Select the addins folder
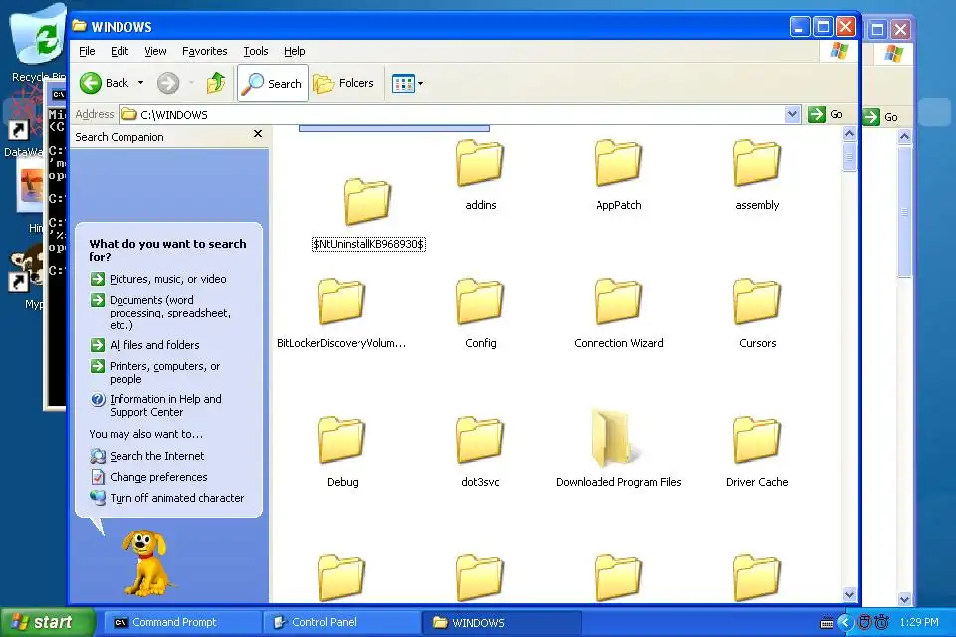 pyautogui.click(x=480, y=175)
